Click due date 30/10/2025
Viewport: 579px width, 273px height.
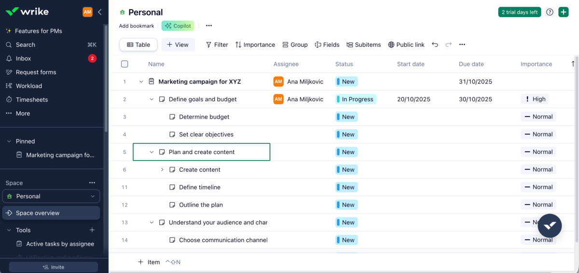pyautogui.click(x=475, y=99)
